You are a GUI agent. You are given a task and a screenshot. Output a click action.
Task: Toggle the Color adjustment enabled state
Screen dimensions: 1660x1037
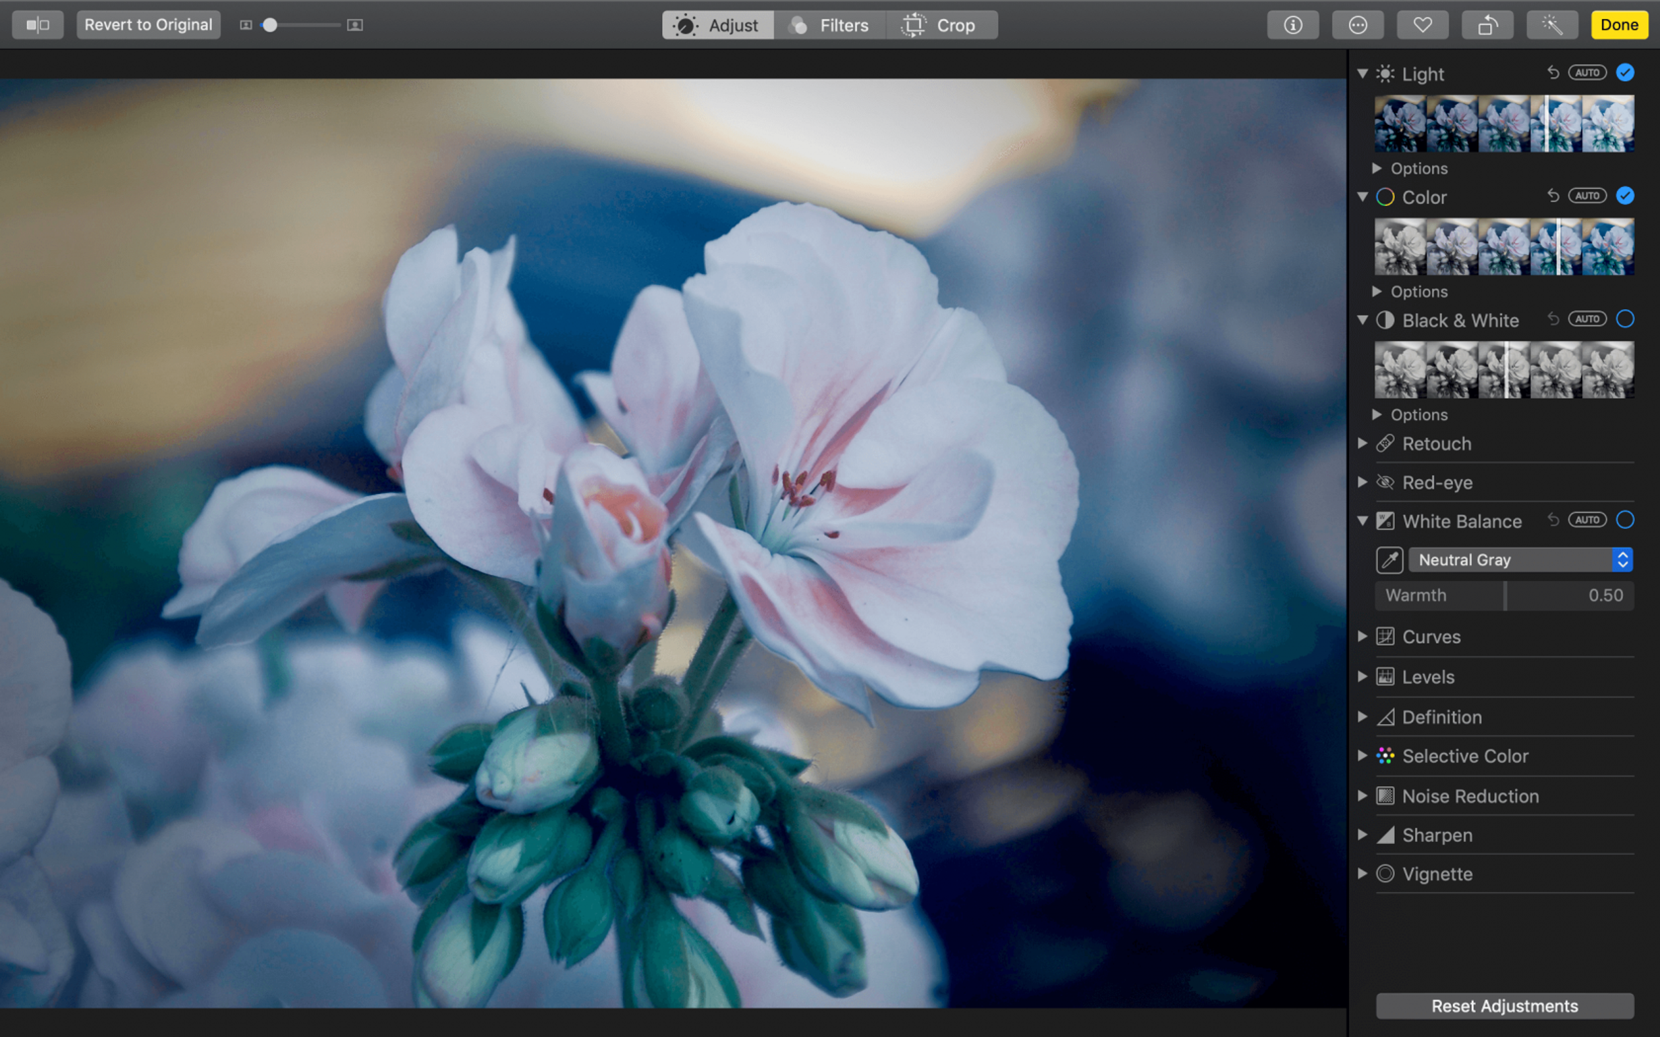click(1624, 196)
